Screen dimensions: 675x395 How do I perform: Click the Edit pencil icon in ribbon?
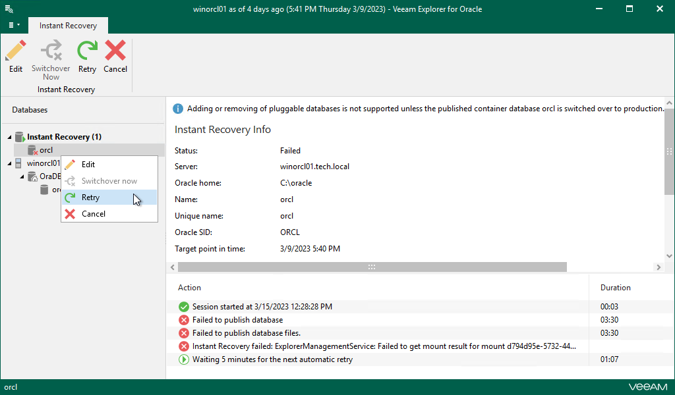16,51
